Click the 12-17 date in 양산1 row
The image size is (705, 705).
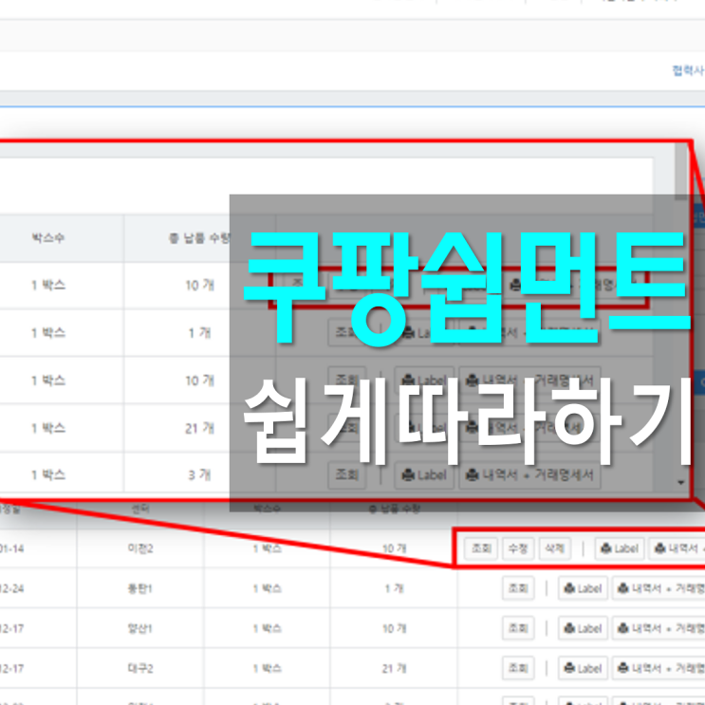click(11, 628)
